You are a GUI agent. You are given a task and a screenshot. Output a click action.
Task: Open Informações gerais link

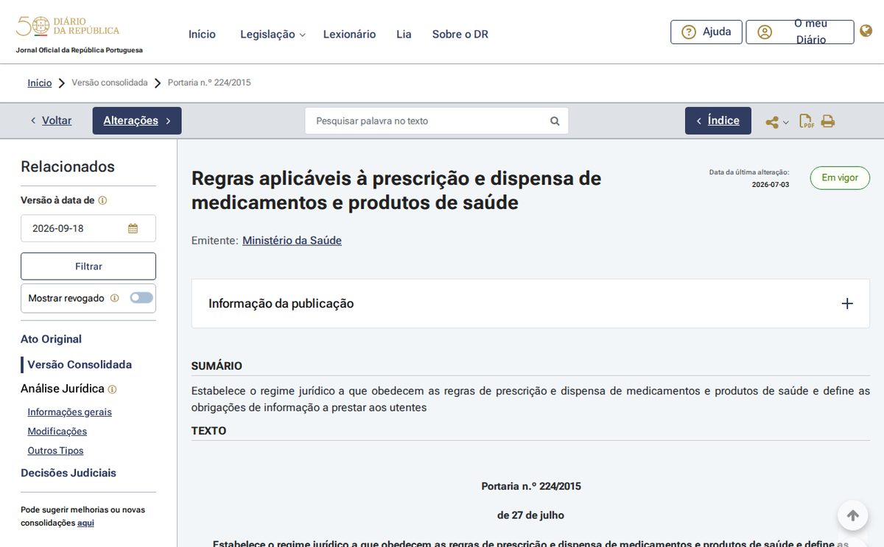pyautogui.click(x=70, y=412)
